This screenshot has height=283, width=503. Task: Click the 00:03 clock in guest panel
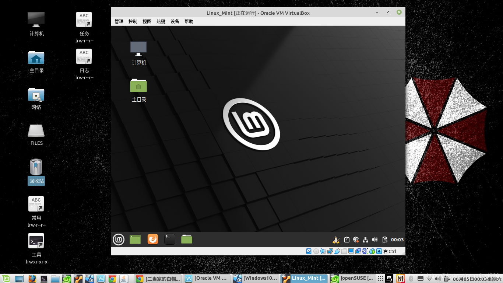(397, 240)
